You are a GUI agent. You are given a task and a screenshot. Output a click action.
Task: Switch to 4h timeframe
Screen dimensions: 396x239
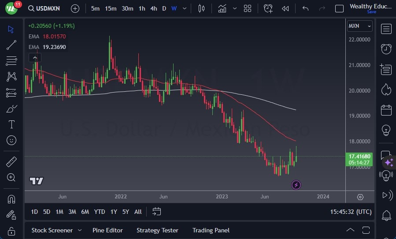(x=154, y=9)
